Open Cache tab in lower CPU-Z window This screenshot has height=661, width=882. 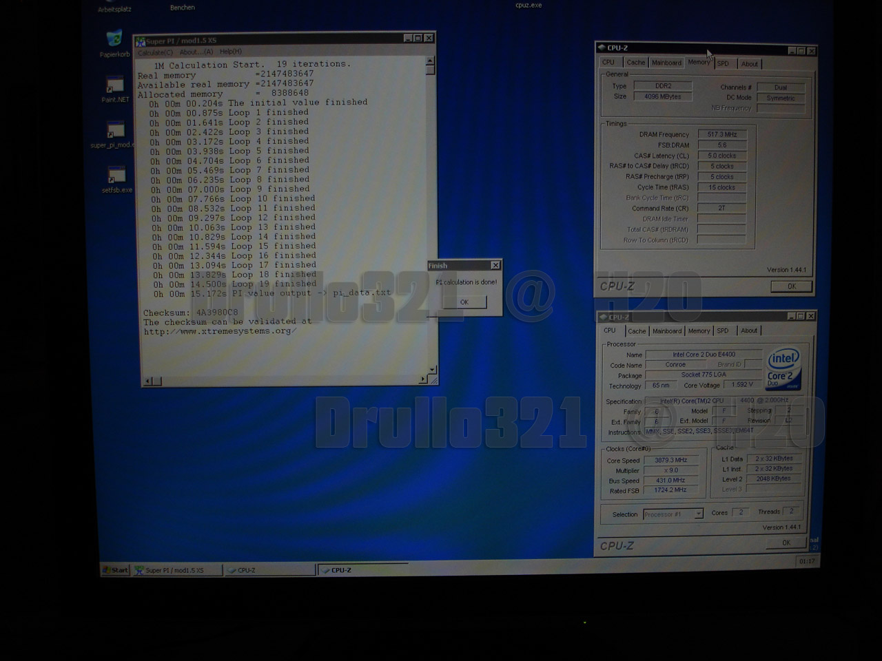pyautogui.click(x=637, y=331)
